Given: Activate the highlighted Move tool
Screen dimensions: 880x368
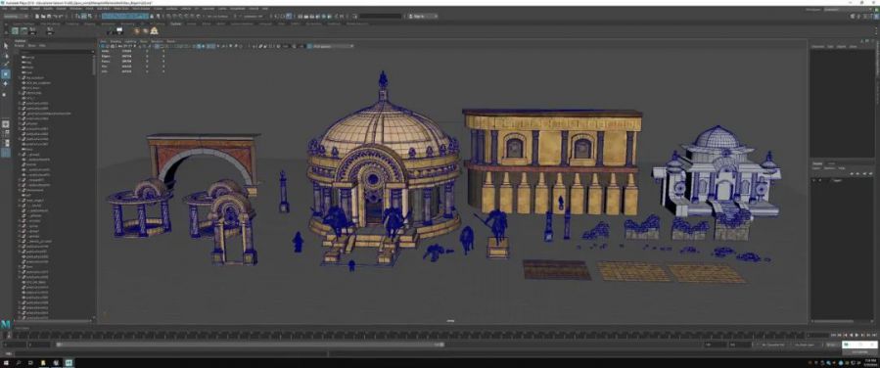Looking at the screenshot, I should (6, 74).
